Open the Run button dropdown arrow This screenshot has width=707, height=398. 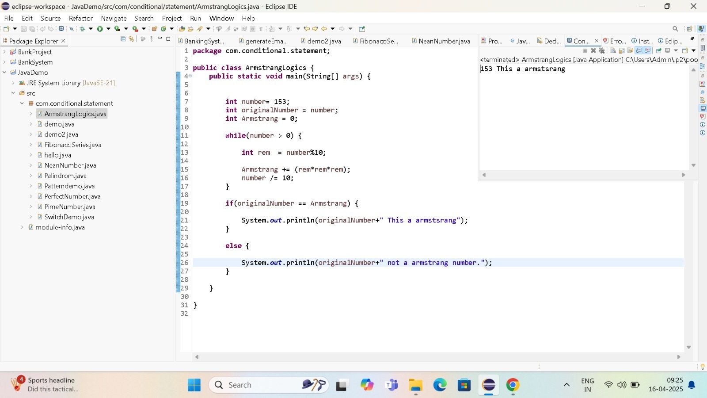coord(108,29)
